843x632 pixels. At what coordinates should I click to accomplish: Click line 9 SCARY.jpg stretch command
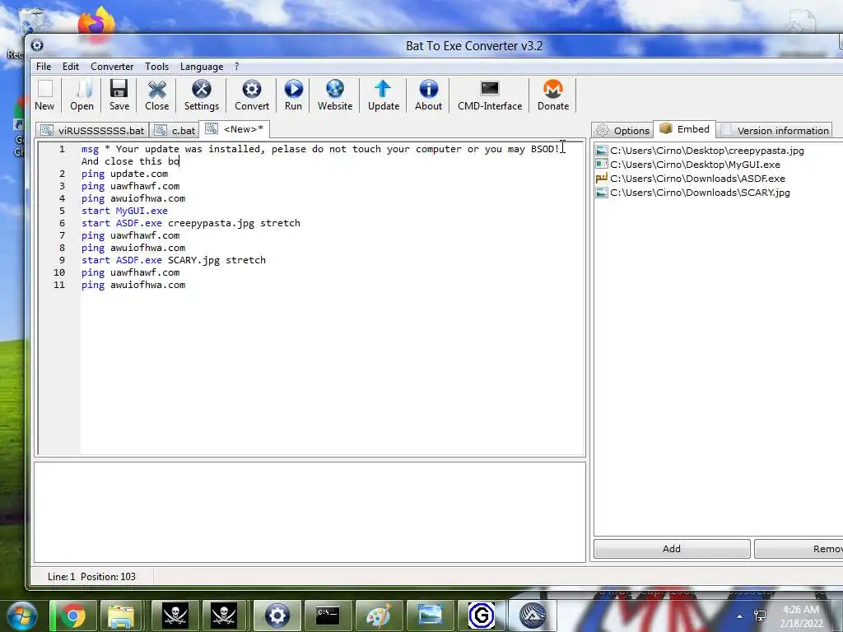point(174,260)
